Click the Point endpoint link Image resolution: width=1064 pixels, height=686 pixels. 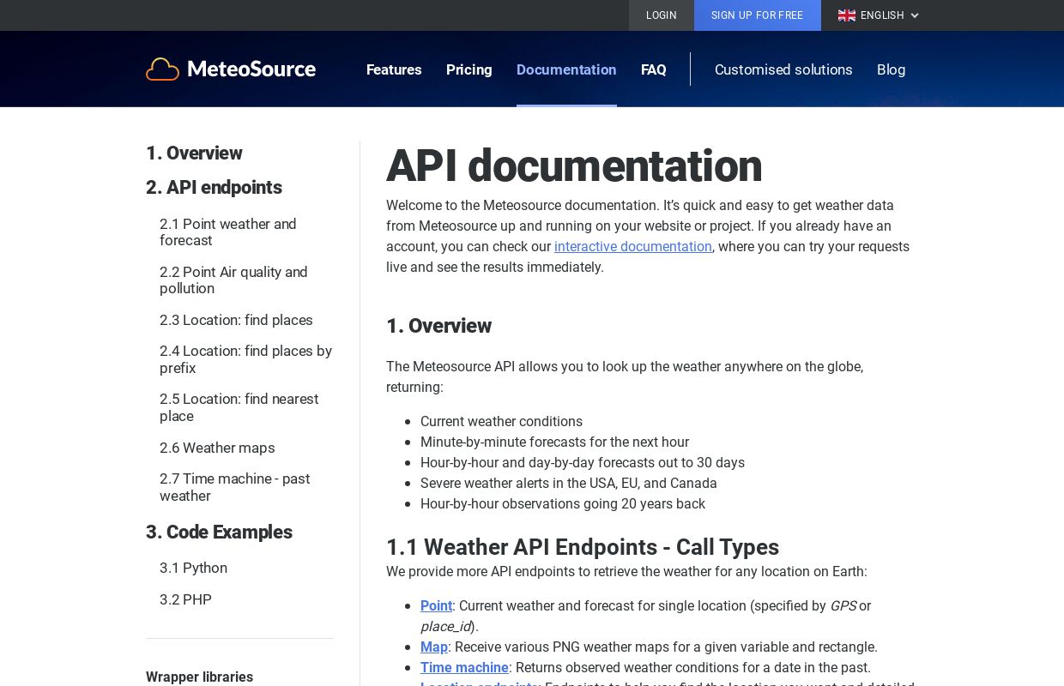tap(436, 606)
